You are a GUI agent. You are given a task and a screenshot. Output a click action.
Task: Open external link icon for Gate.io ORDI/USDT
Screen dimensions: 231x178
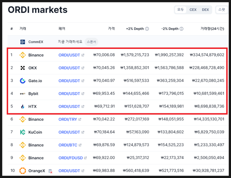click(83, 81)
